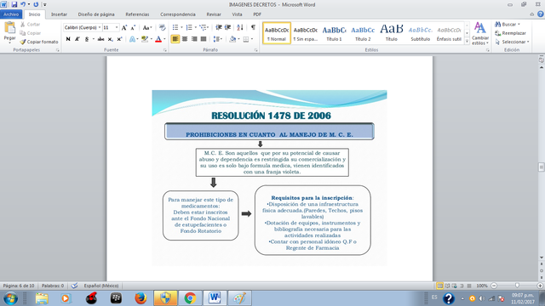This screenshot has height=306, width=545.
Task: Apply the red font color
Action: tap(158, 39)
